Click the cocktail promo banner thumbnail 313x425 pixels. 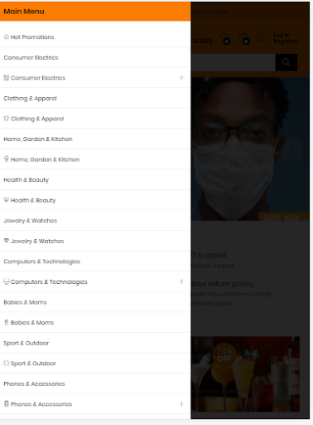(245, 374)
